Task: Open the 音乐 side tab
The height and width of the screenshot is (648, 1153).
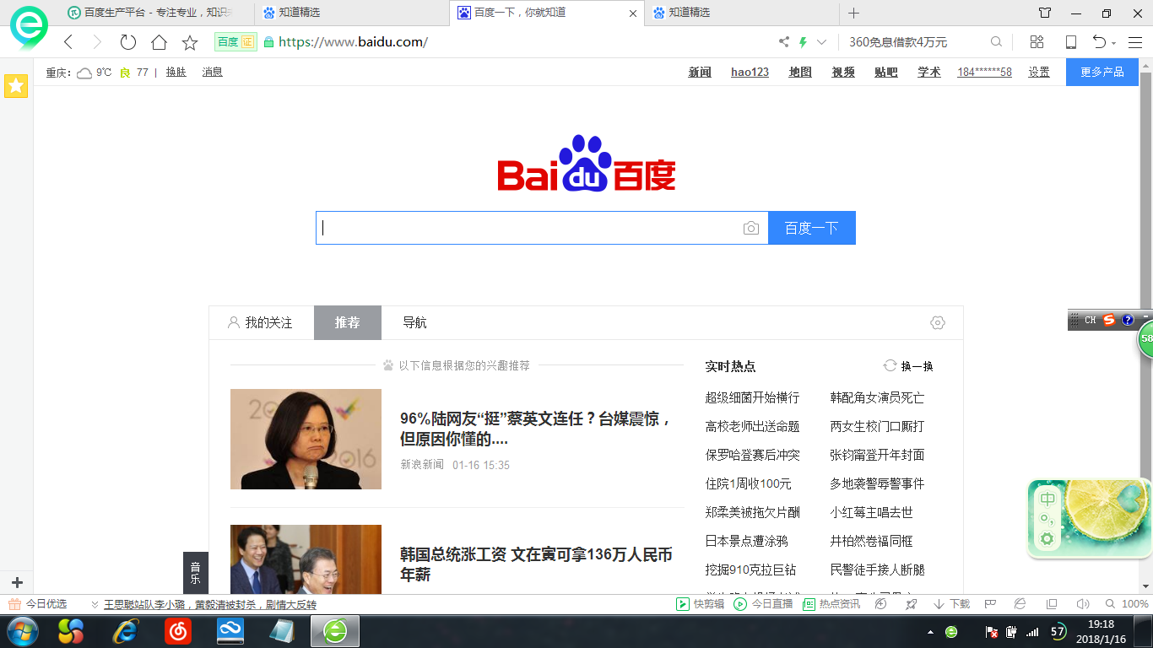Action: coord(195,573)
